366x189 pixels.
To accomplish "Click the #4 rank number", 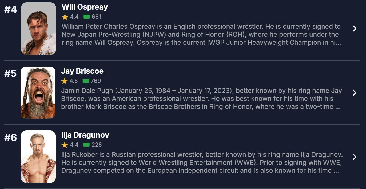I will (11, 10).
